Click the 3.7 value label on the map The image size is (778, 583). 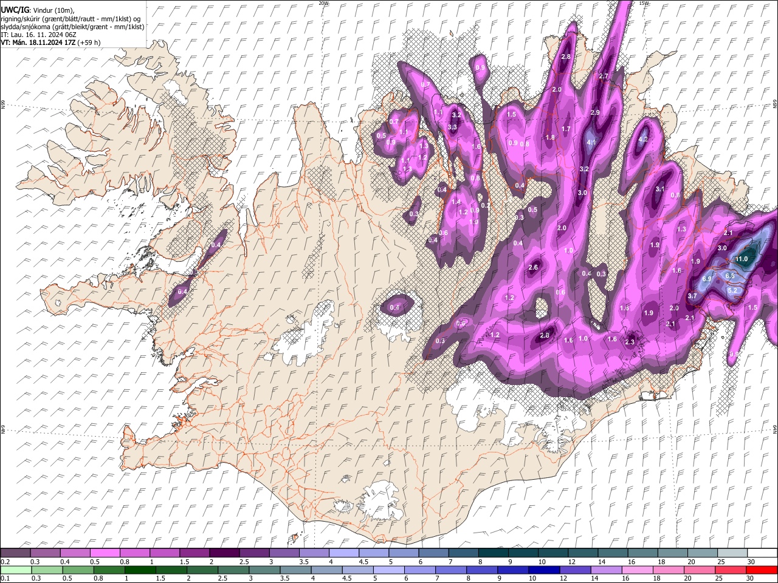692,296
